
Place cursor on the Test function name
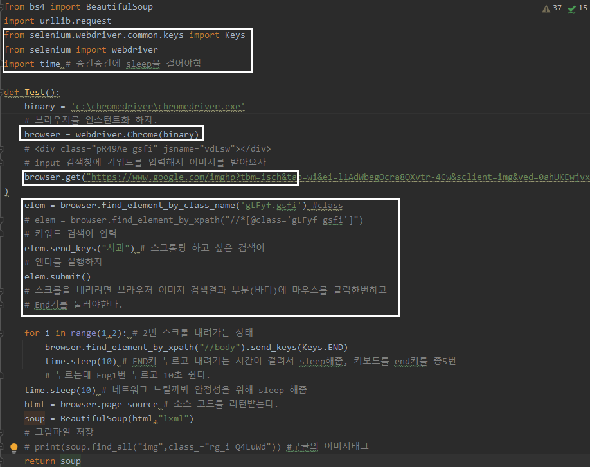point(35,93)
